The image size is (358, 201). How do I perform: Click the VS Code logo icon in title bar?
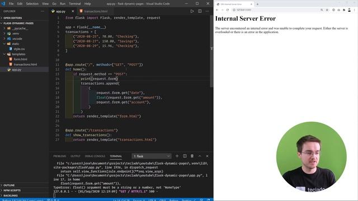click(3, 4)
